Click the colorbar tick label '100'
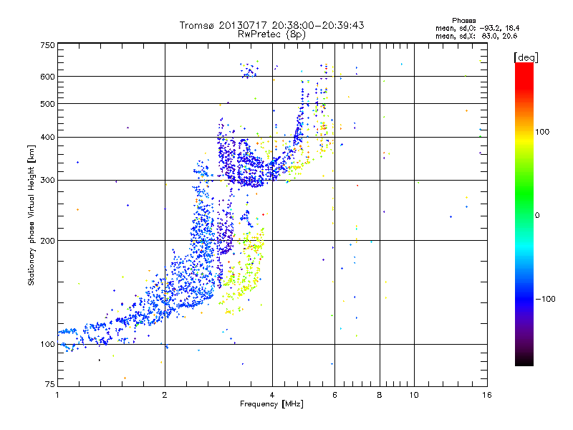 [542, 132]
